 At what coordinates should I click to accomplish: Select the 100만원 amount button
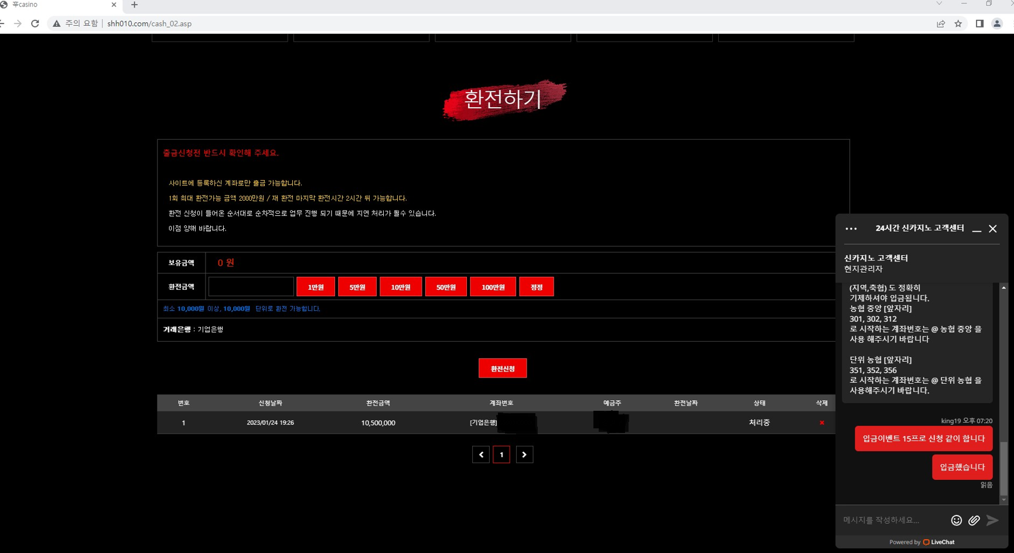click(493, 286)
